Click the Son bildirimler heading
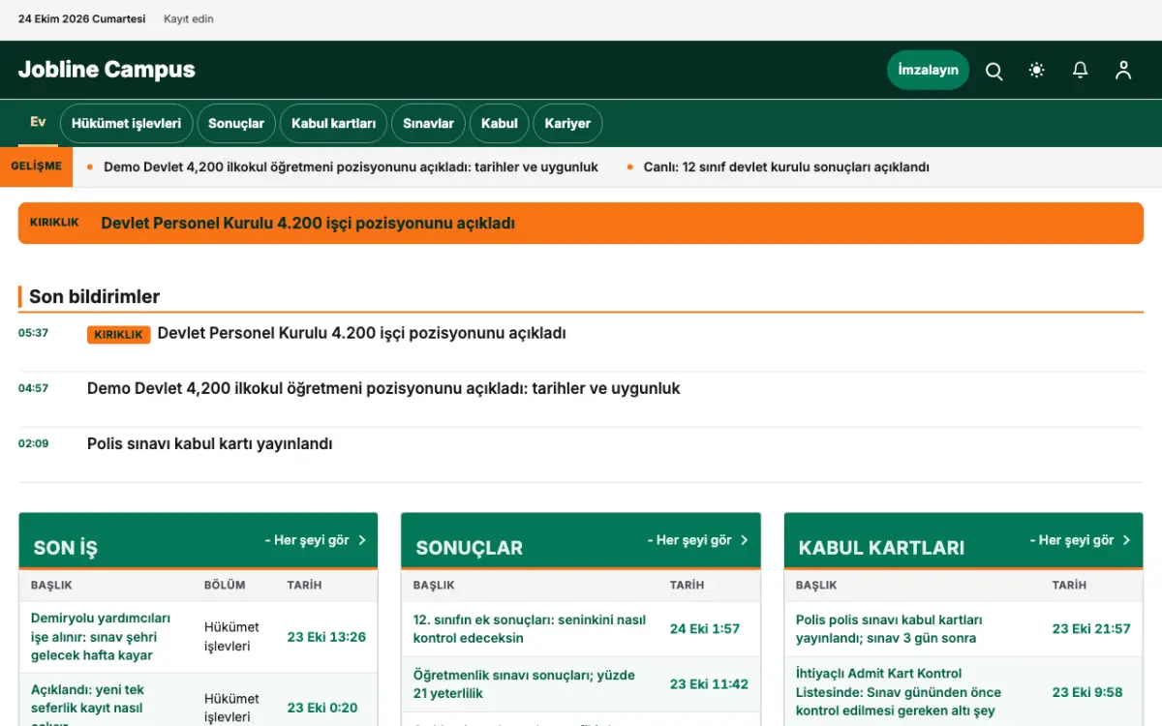 tap(94, 296)
